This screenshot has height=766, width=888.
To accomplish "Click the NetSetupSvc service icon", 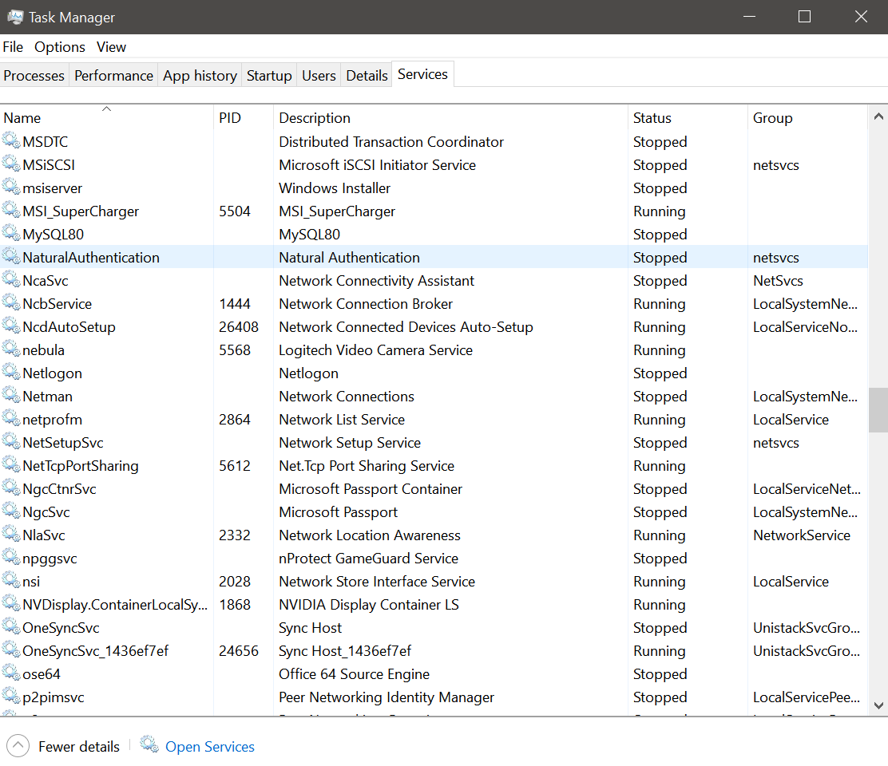I will tap(11, 442).
